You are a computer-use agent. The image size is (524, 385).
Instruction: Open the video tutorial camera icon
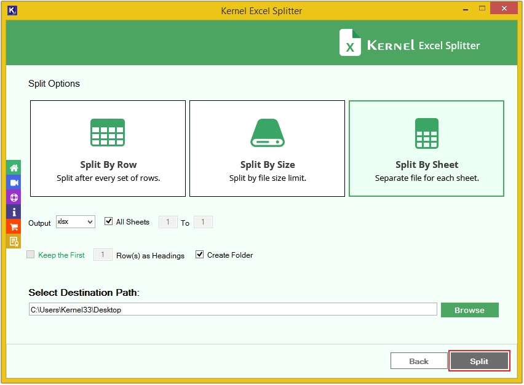coord(14,183)
